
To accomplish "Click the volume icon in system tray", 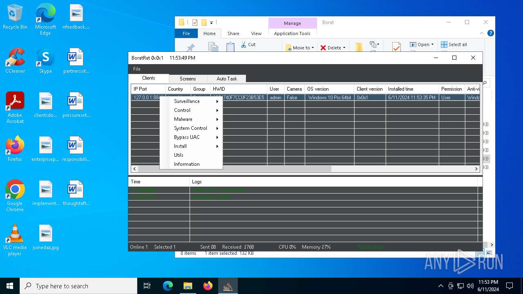I will coord(470,286).
